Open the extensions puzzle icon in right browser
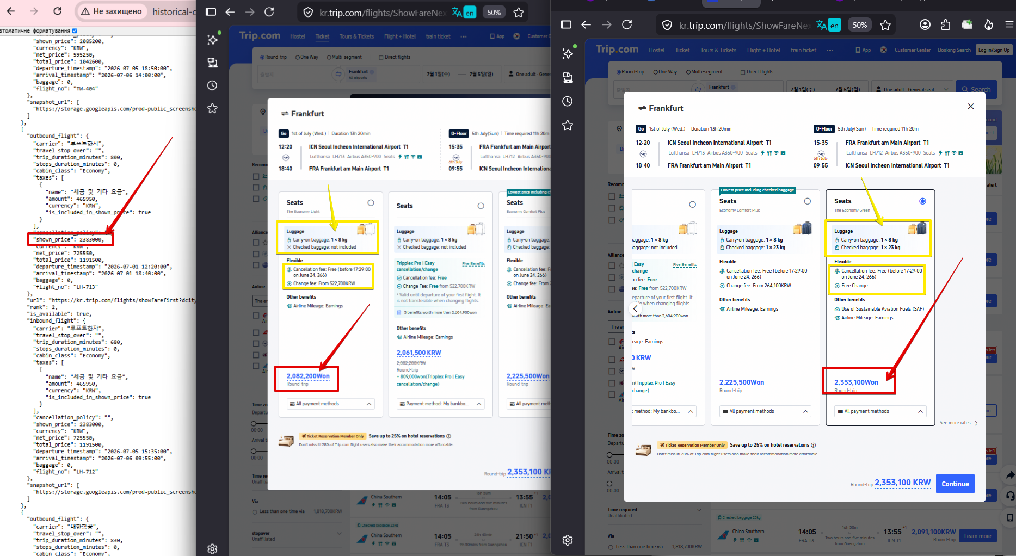This screenshot has height=556, width=1016. pos(945,24)
